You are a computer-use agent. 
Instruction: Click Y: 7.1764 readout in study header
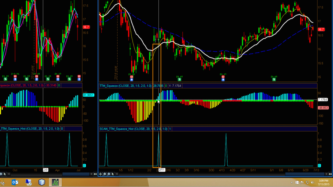175,86
